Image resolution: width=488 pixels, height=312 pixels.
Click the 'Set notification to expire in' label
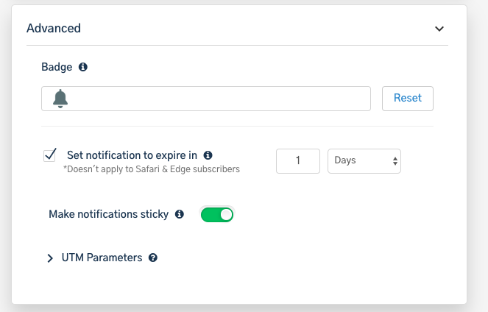tap(132, 155)
